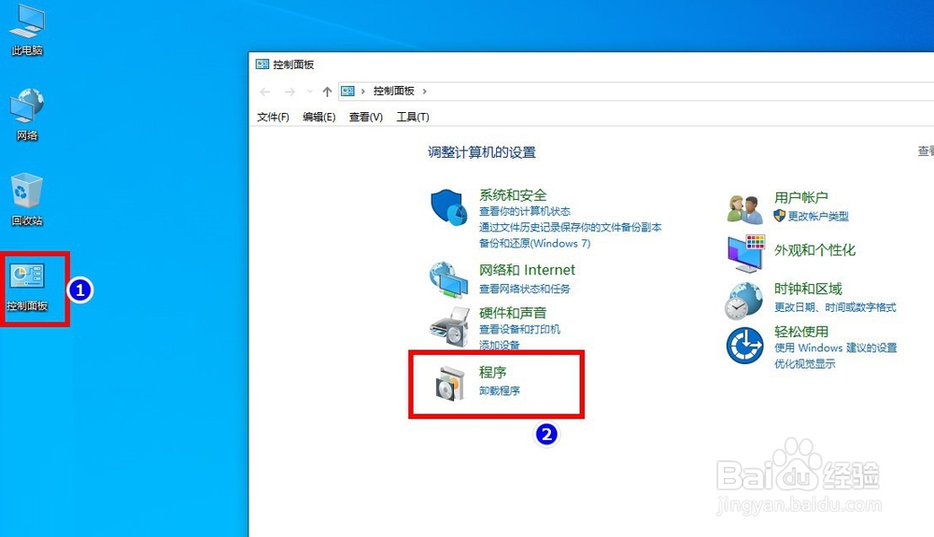Open the 工具(T) menu

coord(413,118)
